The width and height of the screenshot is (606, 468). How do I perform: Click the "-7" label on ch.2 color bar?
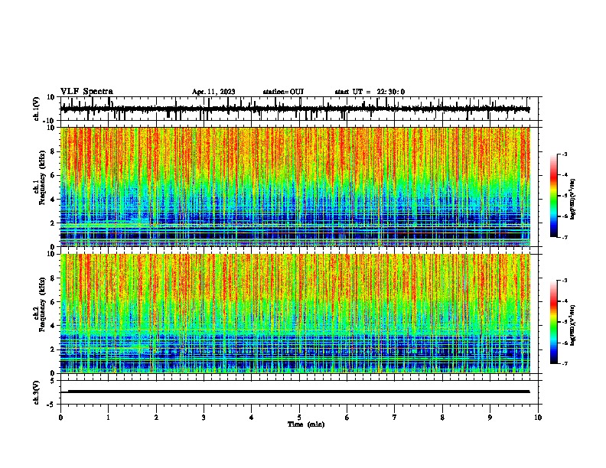click(564, 364)
